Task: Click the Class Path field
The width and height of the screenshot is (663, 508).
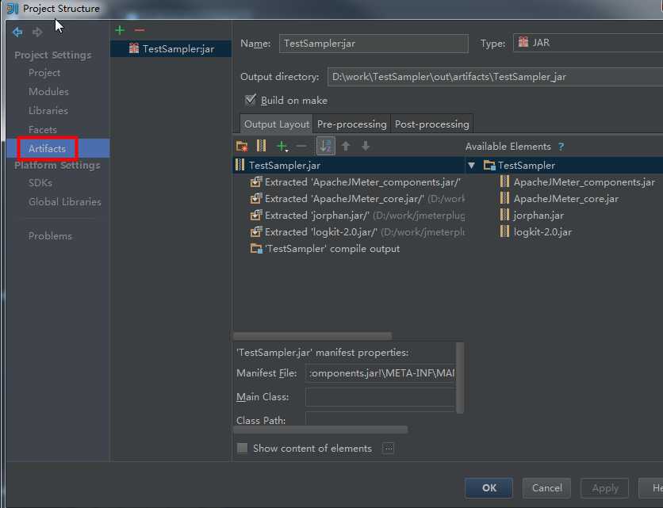Action: 380,418
